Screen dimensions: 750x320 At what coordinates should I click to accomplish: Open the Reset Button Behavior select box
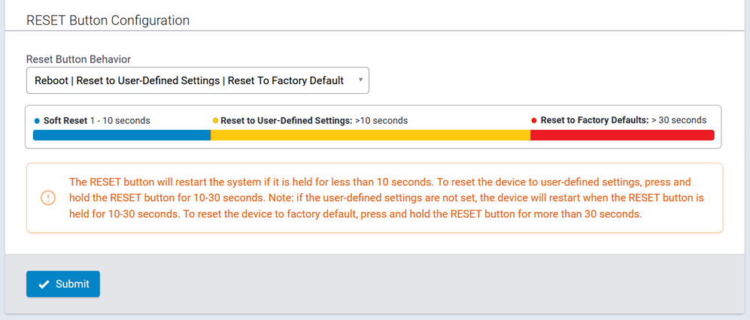190,80
